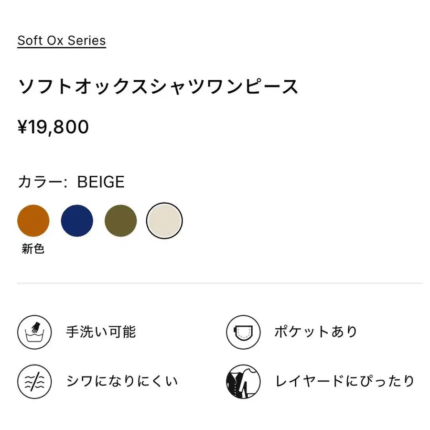Open the Soft Ox Series link
This screenshot has height=430, width=430.
point(62,41)
